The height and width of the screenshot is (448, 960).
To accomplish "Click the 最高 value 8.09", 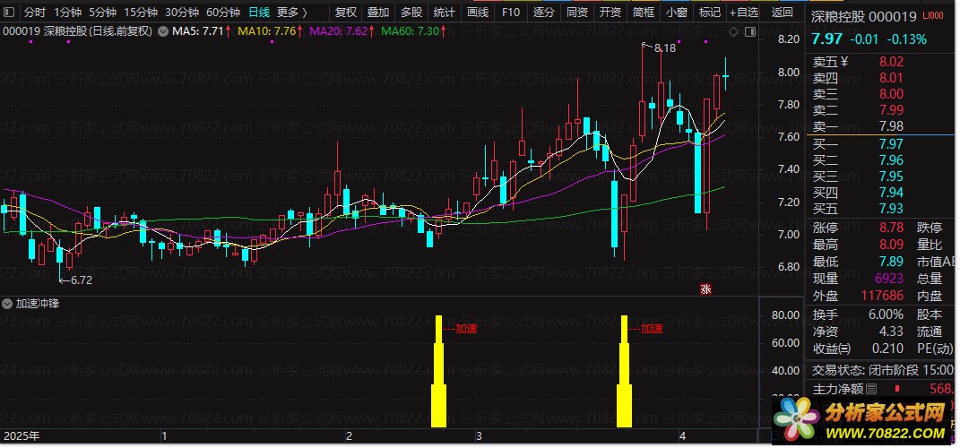I will [891, 245].
